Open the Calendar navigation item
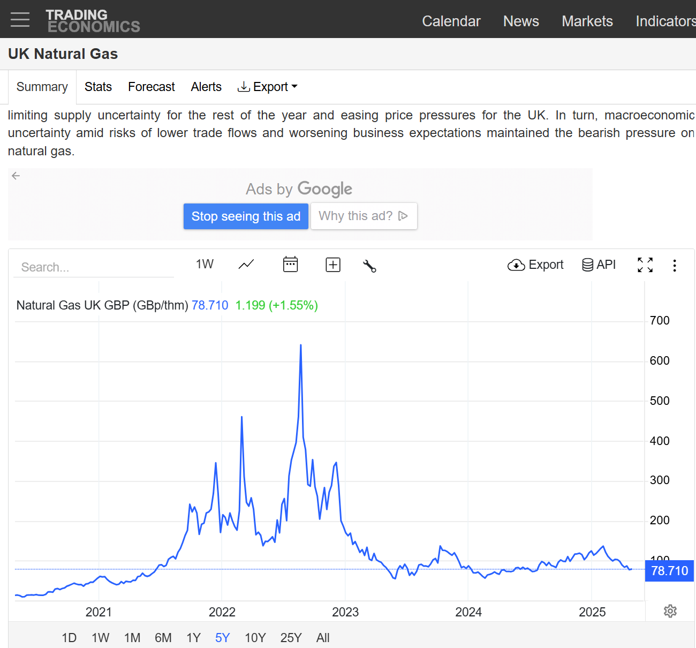This screenshot has height=648, width=696. point(451,21)
